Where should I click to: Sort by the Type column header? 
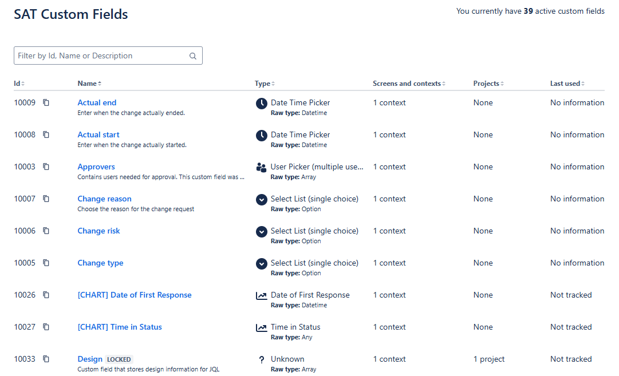point(265,84)
